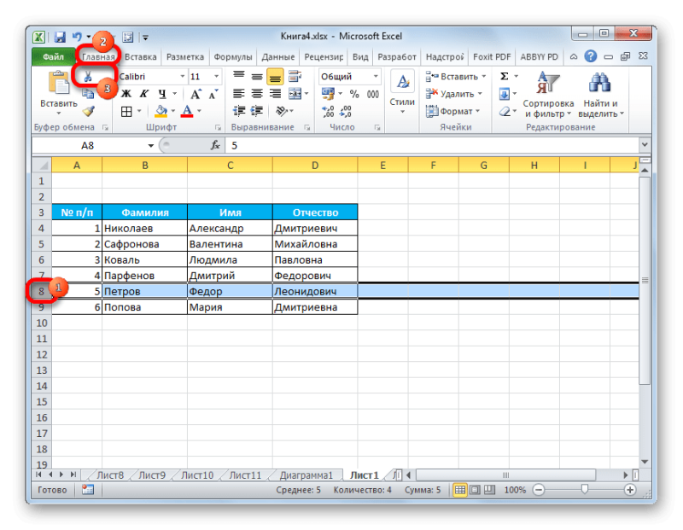683x530 pixels.
Task: Click the insert function fx icon
Action: (215, 145)
